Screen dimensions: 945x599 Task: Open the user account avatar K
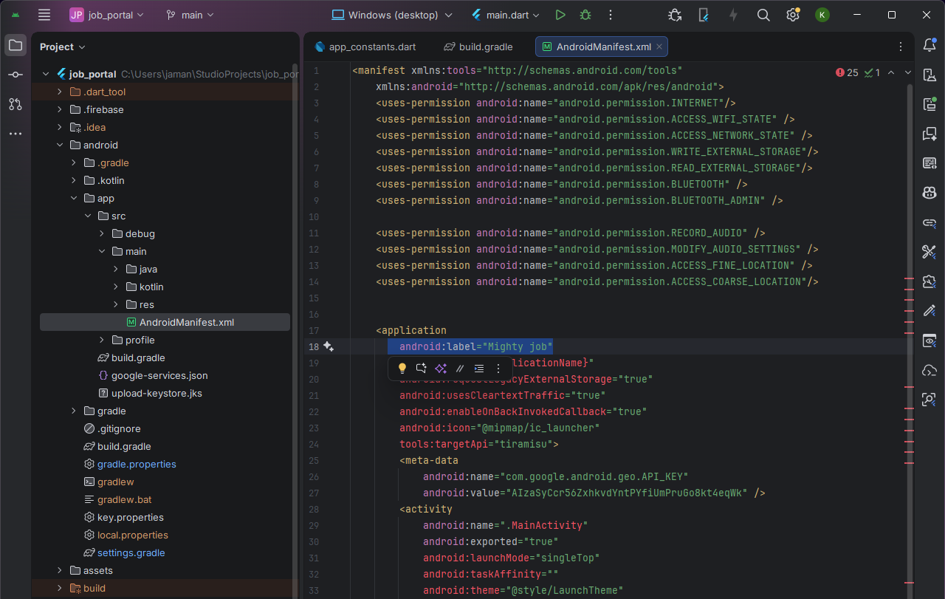pos(822,15)
